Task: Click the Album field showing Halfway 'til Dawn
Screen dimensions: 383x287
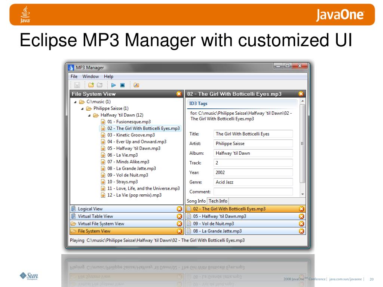Action: pos(253,153)
